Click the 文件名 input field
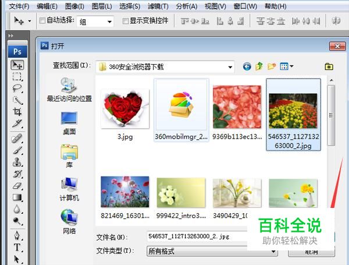This screenshot has height=265, width=349. tap(197, 236)
